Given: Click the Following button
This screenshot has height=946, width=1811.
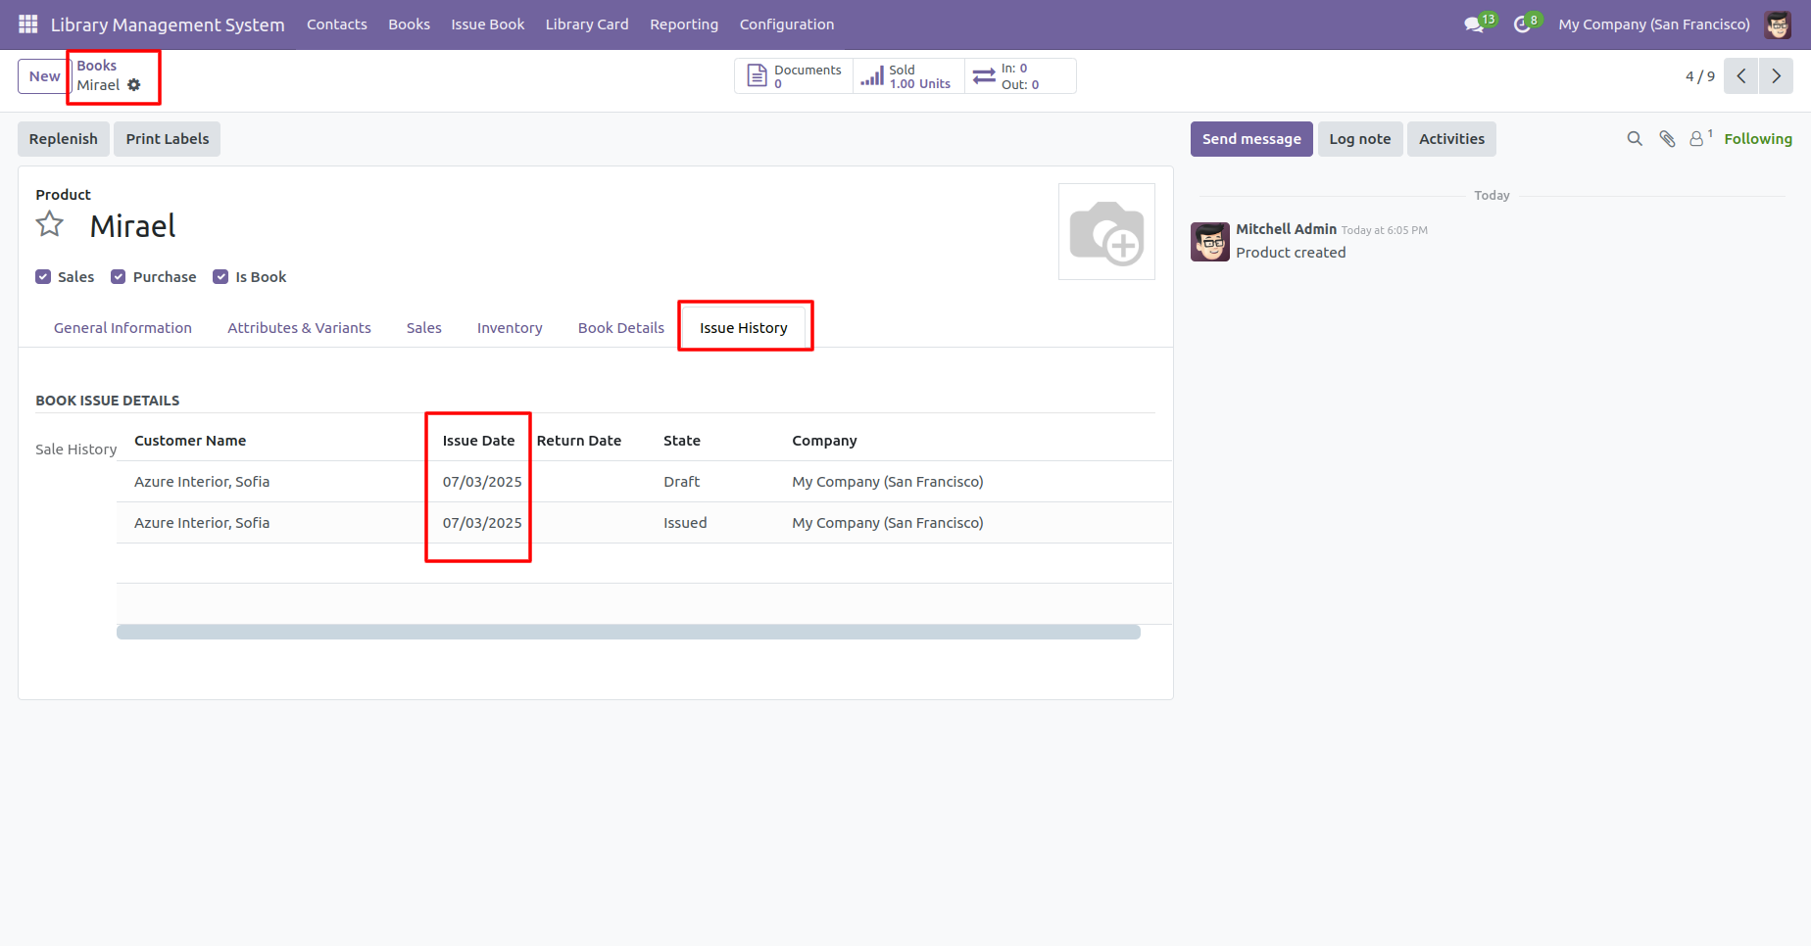Looking at the screenshot, I should pos(1758,139).
